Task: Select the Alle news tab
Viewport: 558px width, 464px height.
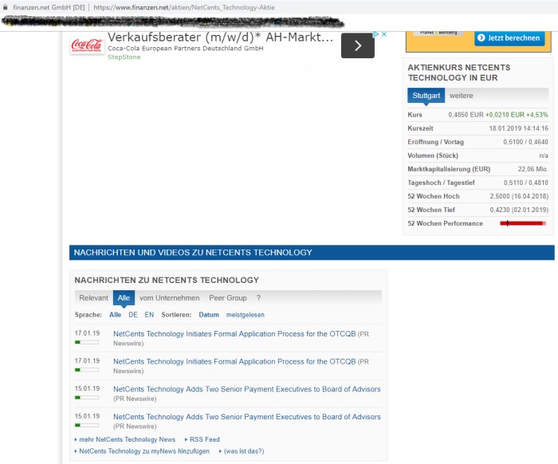Action: point(124,298)
